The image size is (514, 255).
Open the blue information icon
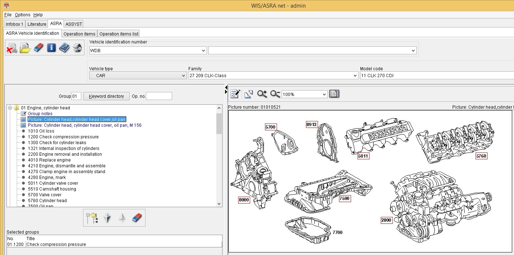52,48
